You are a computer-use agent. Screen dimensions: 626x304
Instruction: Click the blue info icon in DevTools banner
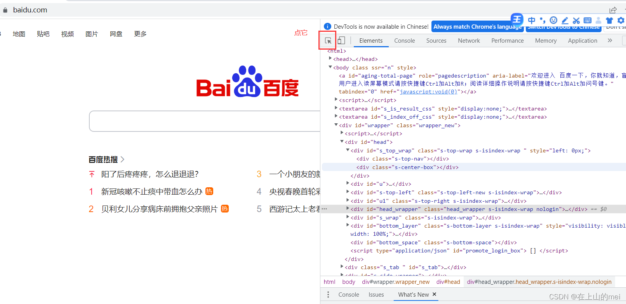[x=327, y=26]
